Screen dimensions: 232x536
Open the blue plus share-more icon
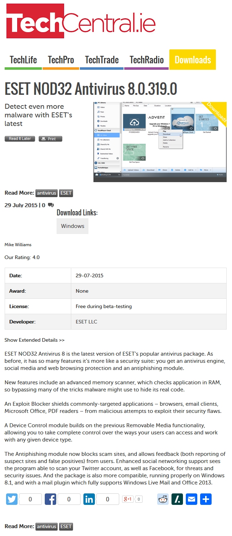pos(206,499)
